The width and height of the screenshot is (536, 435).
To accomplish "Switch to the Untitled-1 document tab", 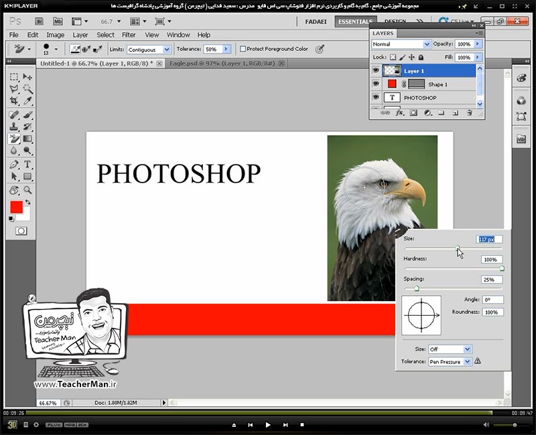I will point(96,64).
